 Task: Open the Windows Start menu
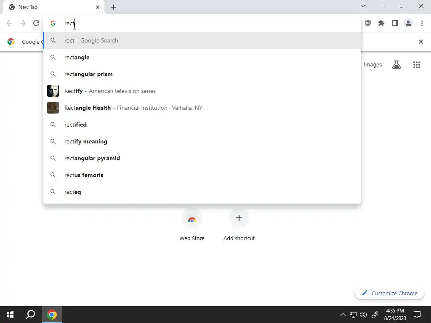pos(10,315)
